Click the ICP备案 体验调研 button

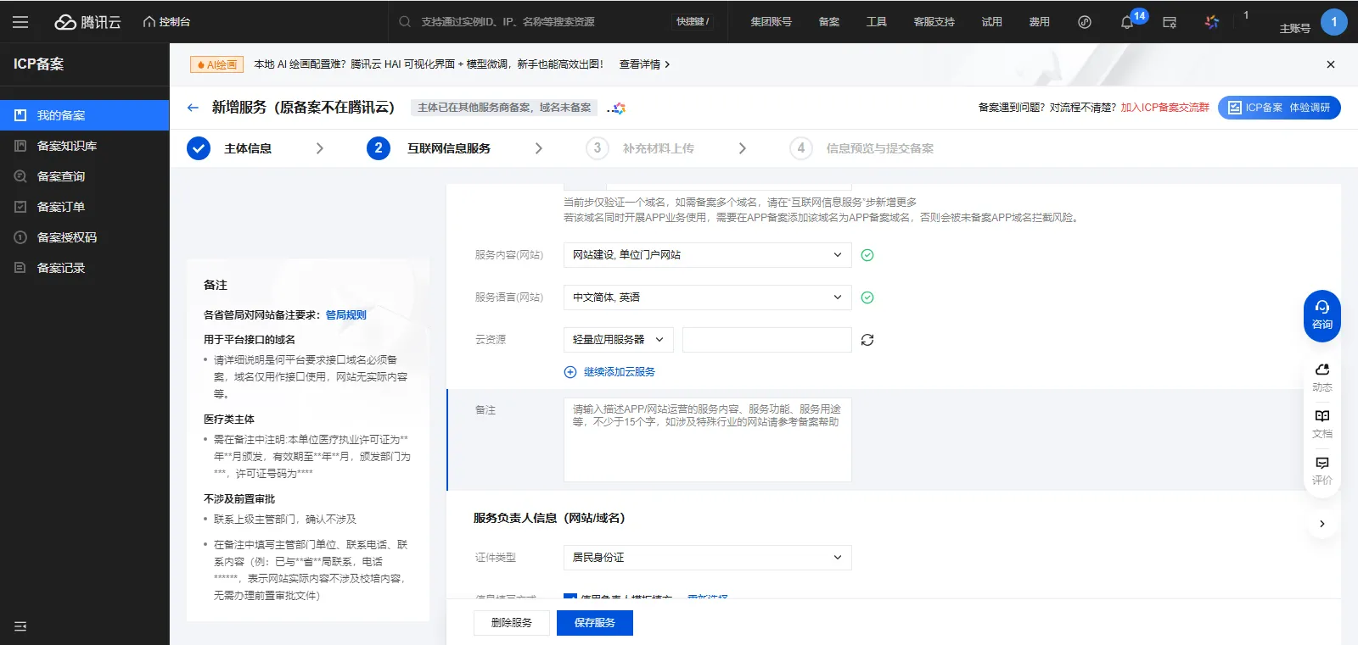tap(1279, 108)
